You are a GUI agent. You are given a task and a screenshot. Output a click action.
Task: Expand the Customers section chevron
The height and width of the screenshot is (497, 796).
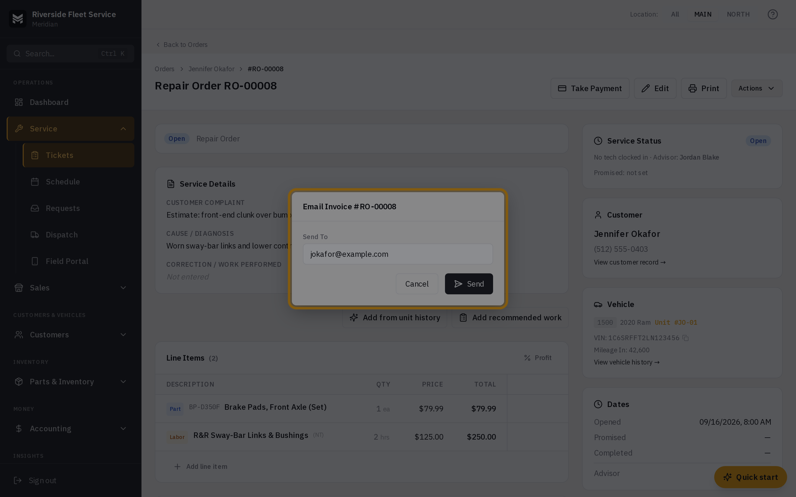tap(123, 335)
